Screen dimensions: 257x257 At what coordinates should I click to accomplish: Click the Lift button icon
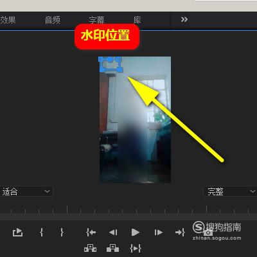tap(90, 248)
